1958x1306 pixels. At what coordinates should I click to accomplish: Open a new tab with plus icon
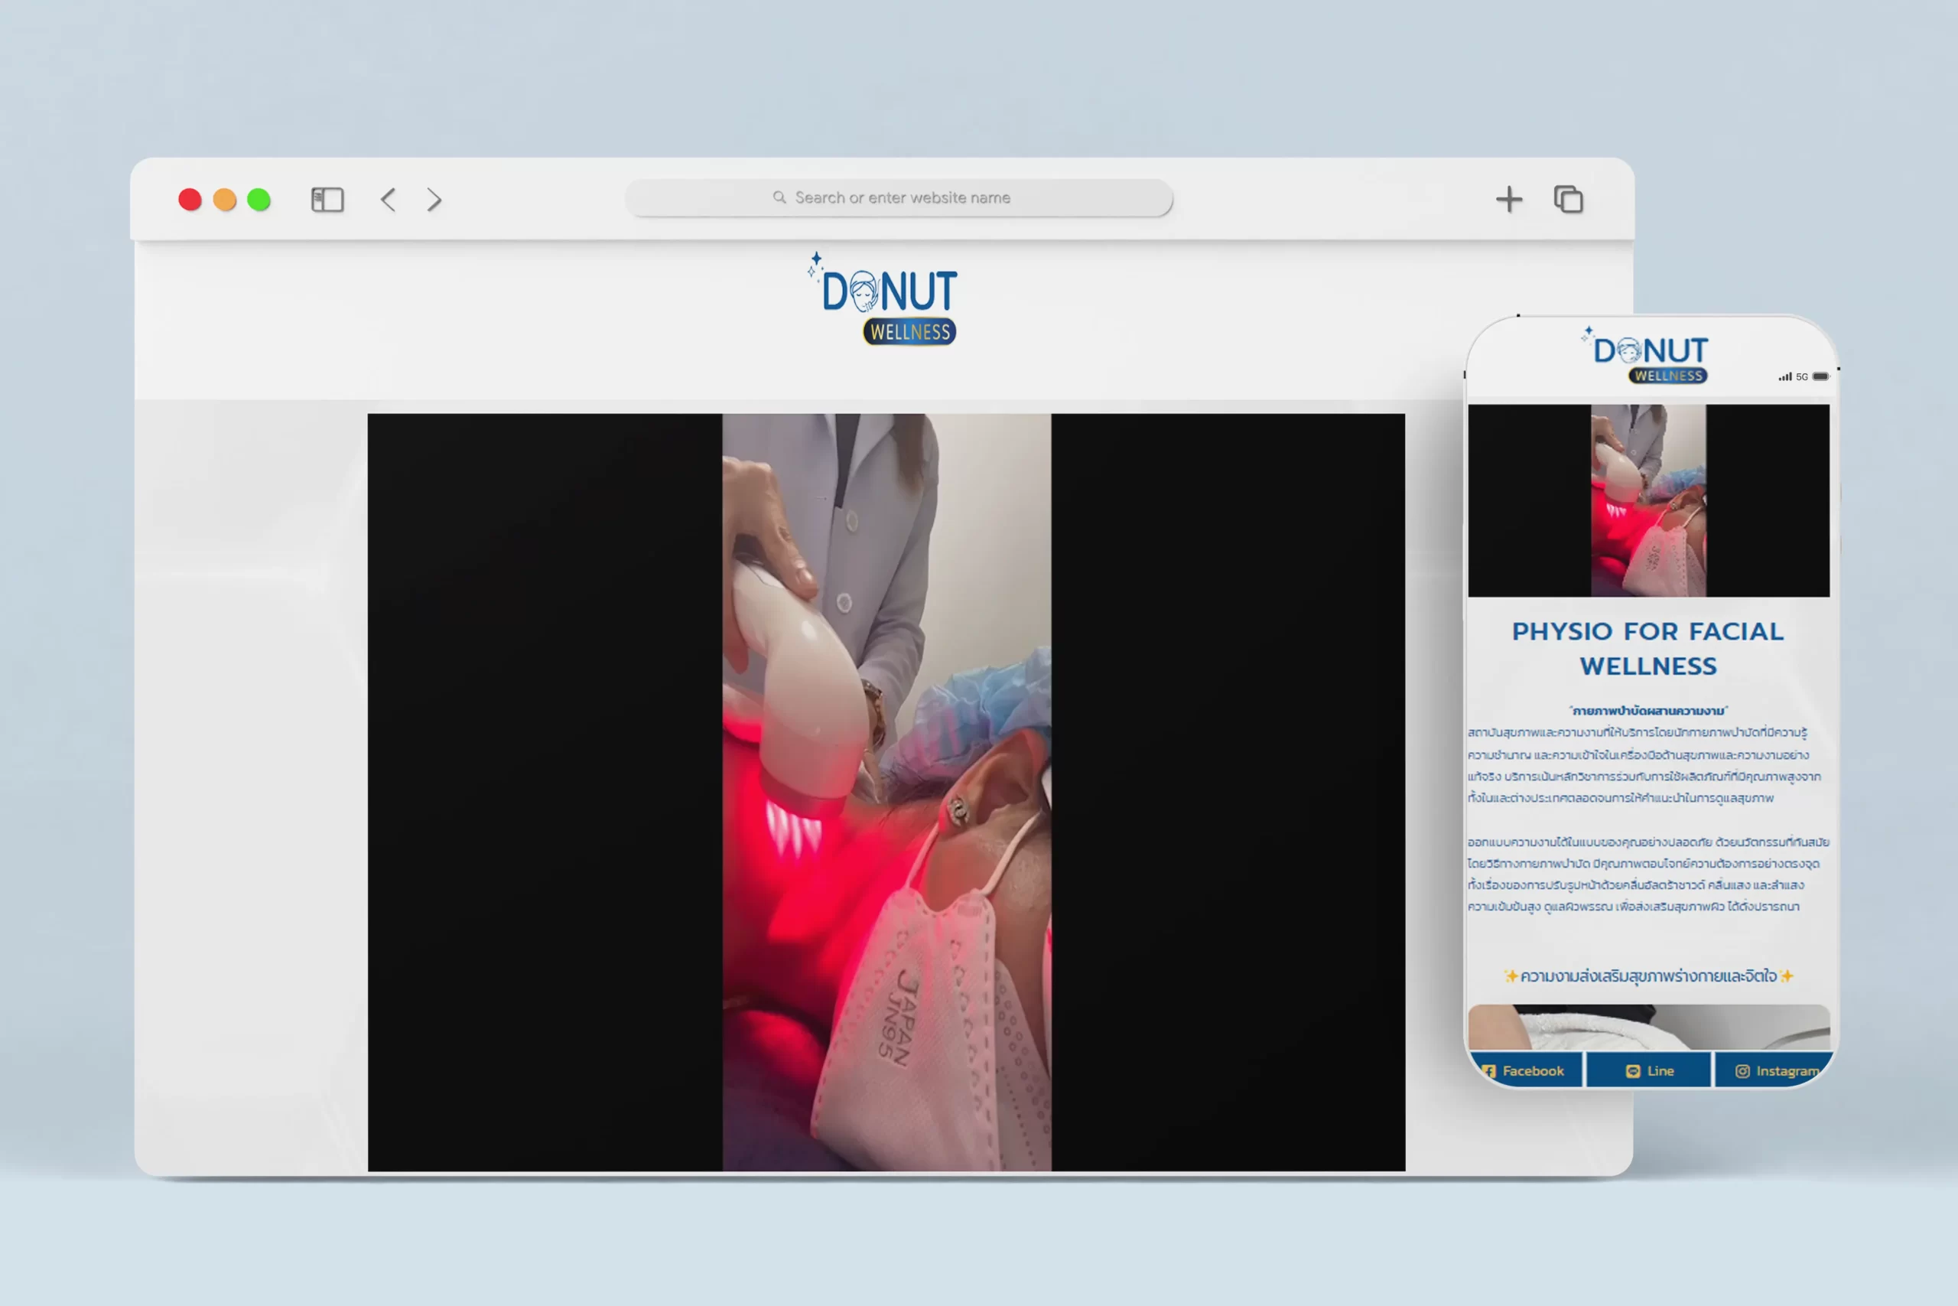click(x=1508, y=200)
